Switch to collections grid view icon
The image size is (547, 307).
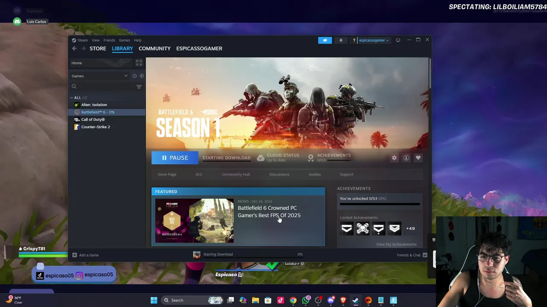tap(139, 63)
